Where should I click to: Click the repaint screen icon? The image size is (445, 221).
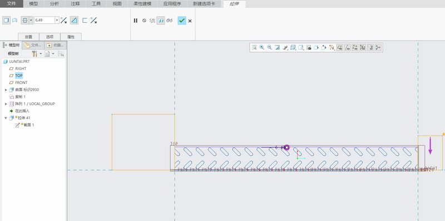pos(278,48)
